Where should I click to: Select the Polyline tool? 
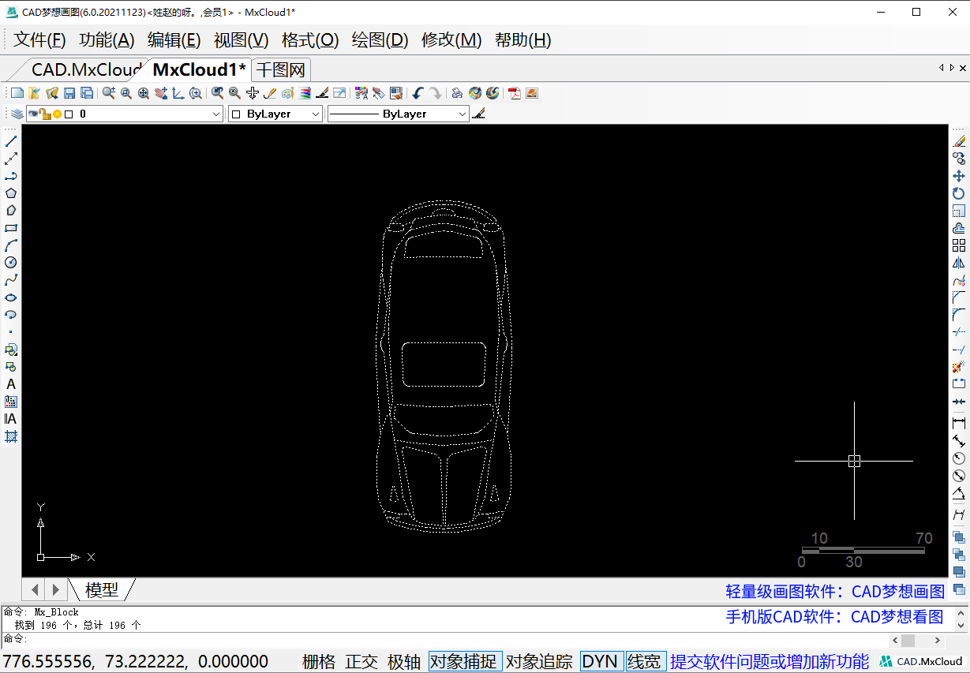click(x=11, y=176)
